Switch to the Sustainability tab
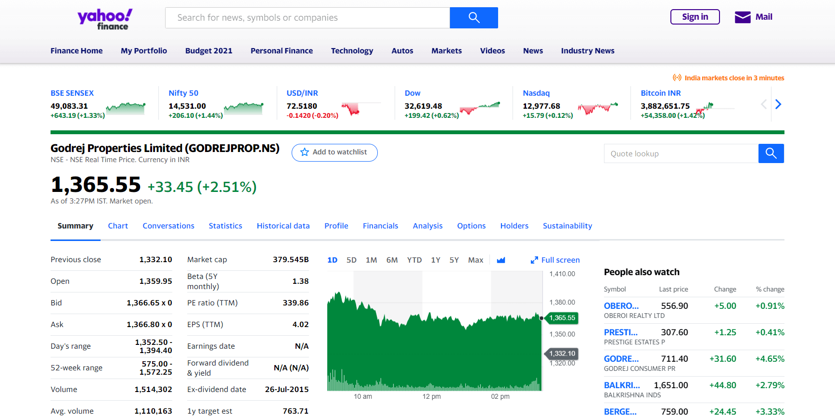Screen dimensions: 835x418 point(567,226)
